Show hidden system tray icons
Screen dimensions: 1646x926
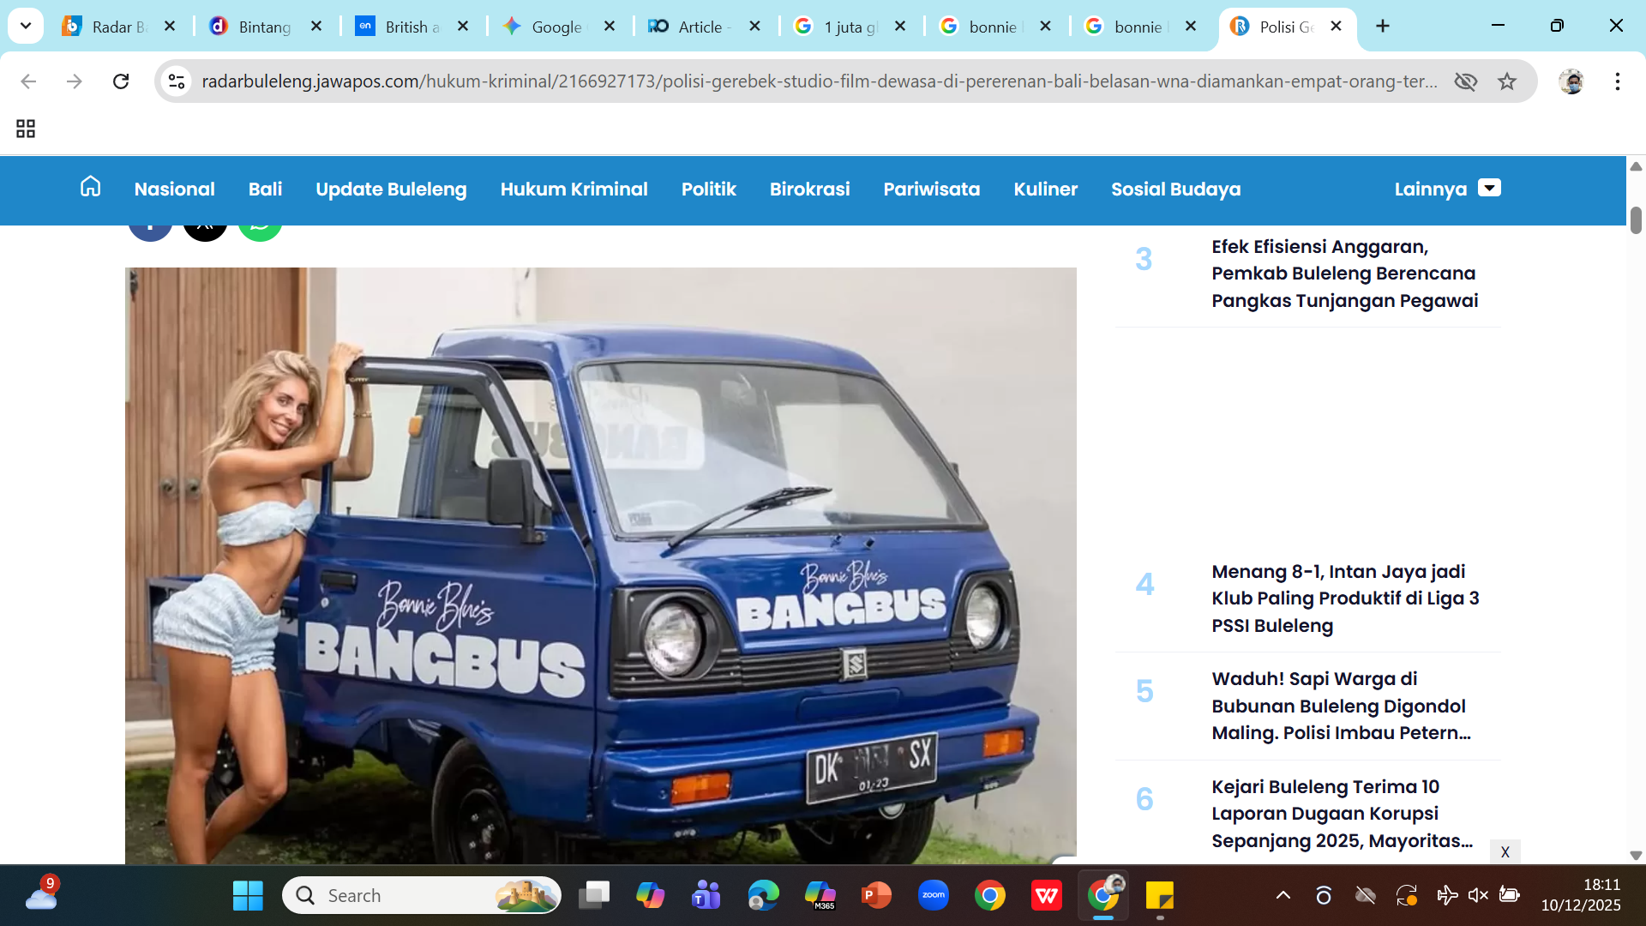1283,895
